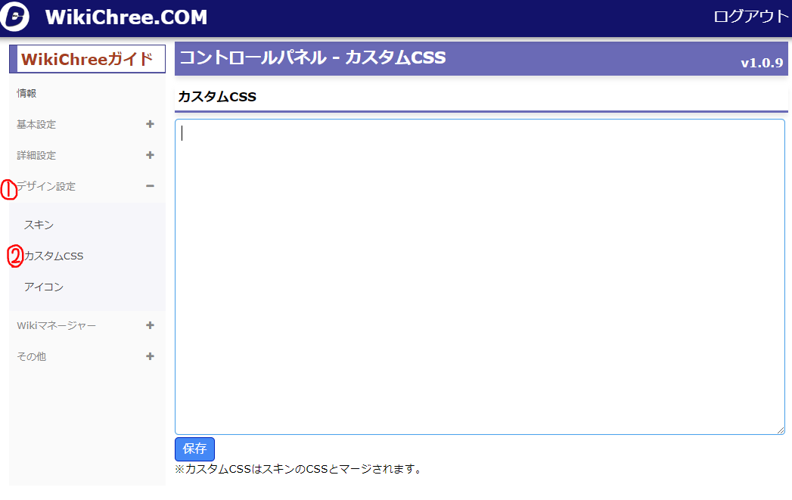Select the 情報 menu item

[26, 94]
